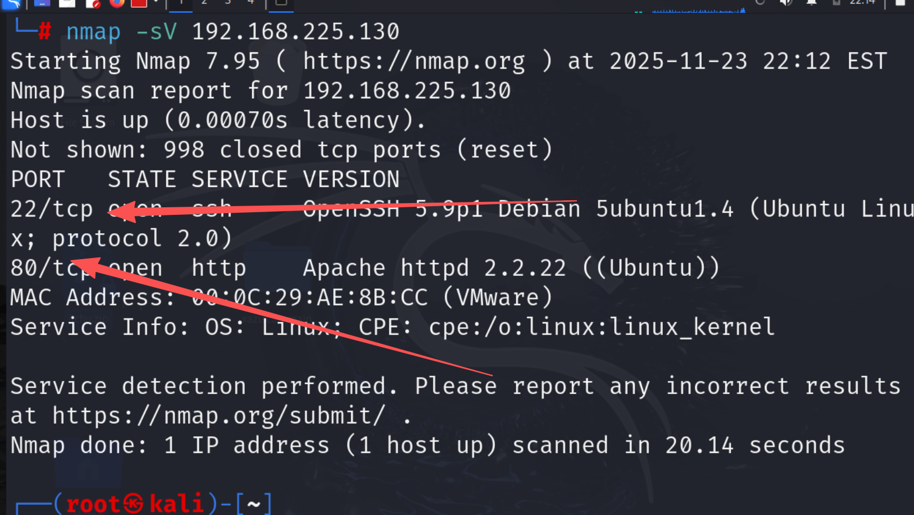Viewport: 914px width, 515px height.
Task: Switch to workspace 2
Action: pyautogui.click(x=204, y=3)
